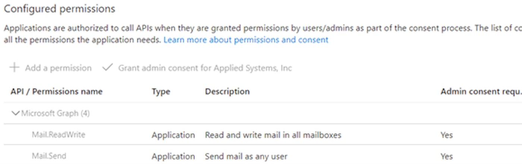Click Yes in the Mail.Send row

446,156
